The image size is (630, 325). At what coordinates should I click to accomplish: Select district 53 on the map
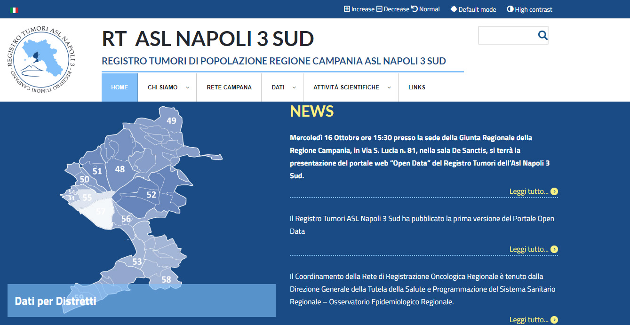click(x=137, y=262)
